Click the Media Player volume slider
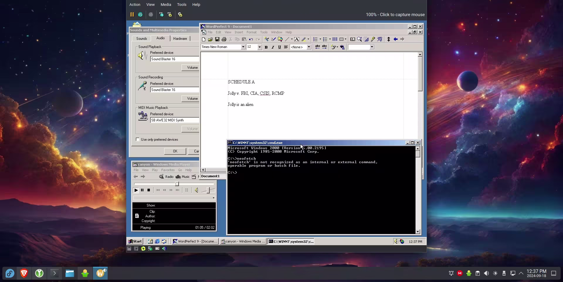563x282 pixels. 208,190
